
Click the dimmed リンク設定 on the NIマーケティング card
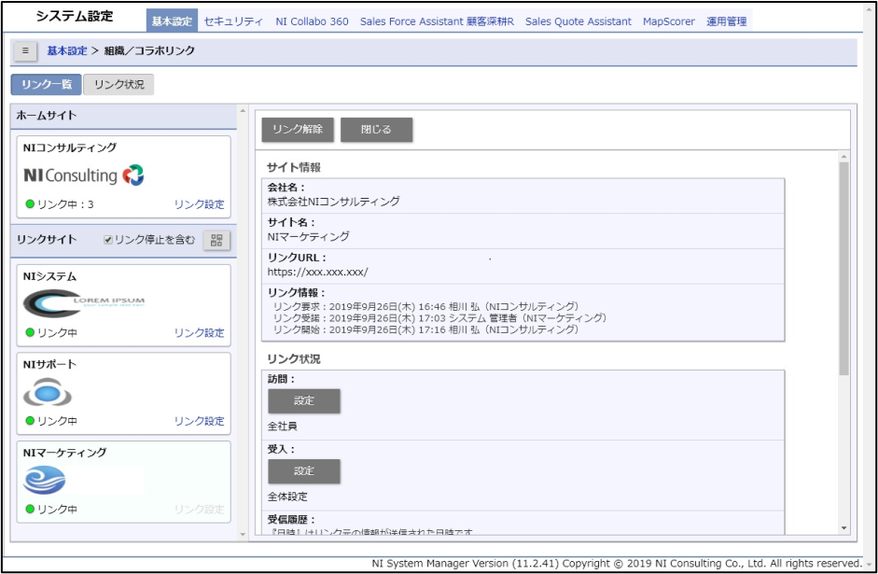[199, 509]
